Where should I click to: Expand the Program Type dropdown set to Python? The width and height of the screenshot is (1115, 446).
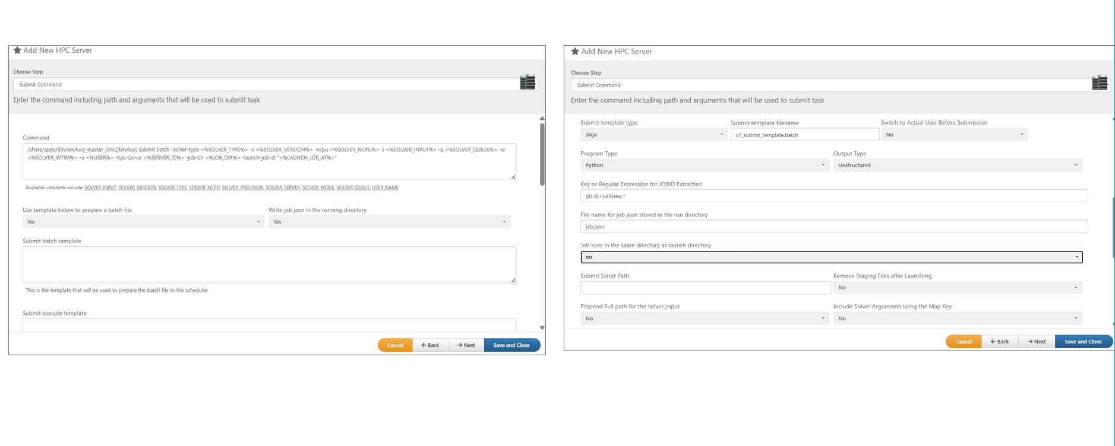704,165
